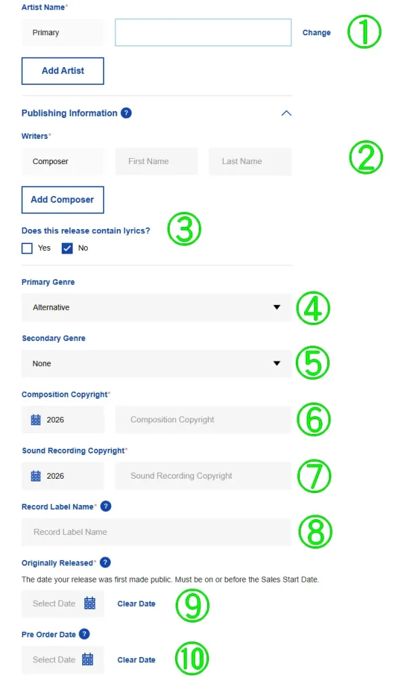Screen dimensions: 416x678
Task: Click the Originally Released help icon
Action: click(x=105, y=563)
